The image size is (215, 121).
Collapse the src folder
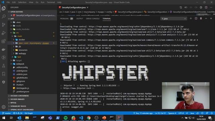(x=11, y=33)
